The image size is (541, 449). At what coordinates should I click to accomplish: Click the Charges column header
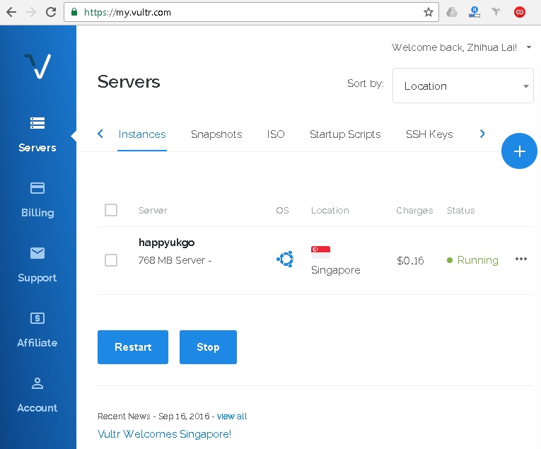tap(414, 211)
